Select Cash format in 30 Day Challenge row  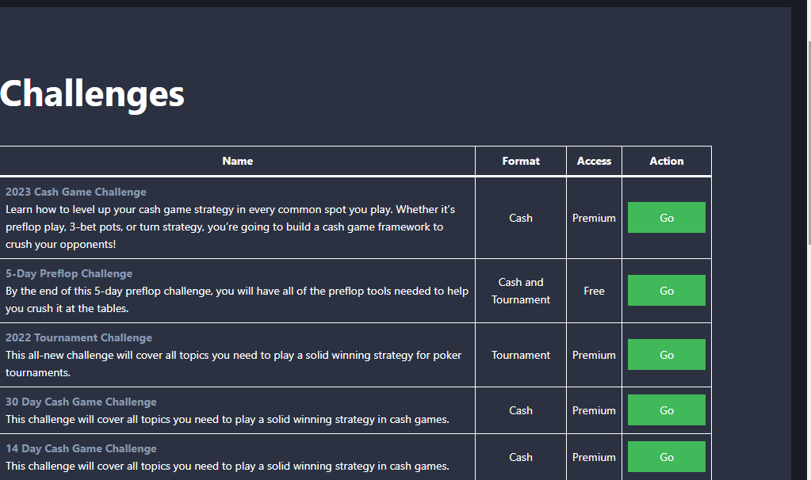[521, 410]
